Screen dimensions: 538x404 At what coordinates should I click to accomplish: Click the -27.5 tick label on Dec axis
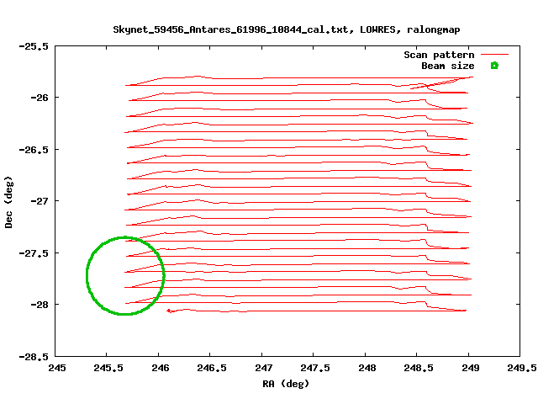point(34,253)
